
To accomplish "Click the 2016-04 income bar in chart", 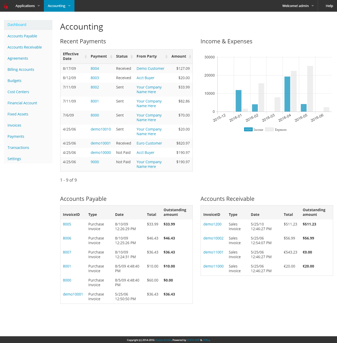I will pos(287,94).
